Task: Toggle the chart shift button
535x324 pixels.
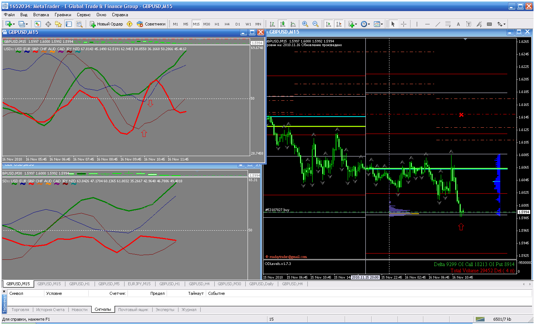Action: (338, 24)
